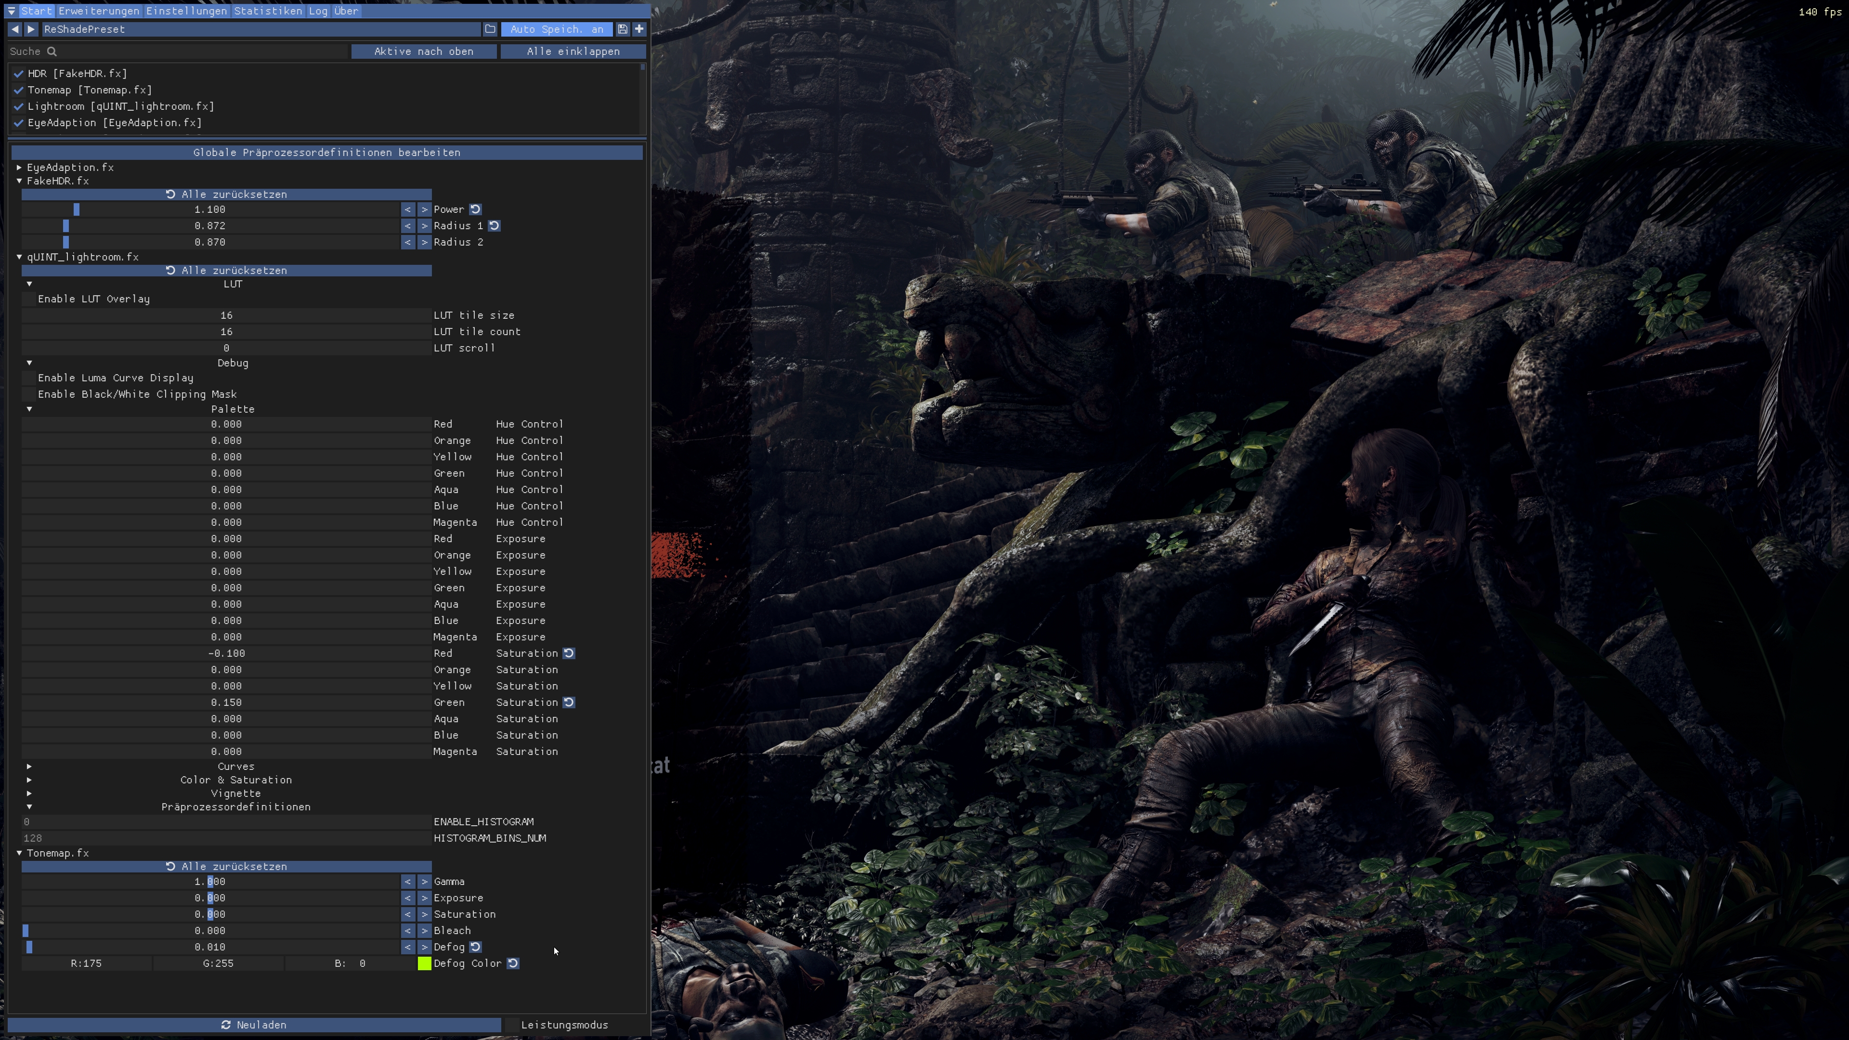This screenshot has height=1040, width=1849.
Task: Enable the LUT Overlay checkbox
Action: pyautogui.click(x=29, y=299)
